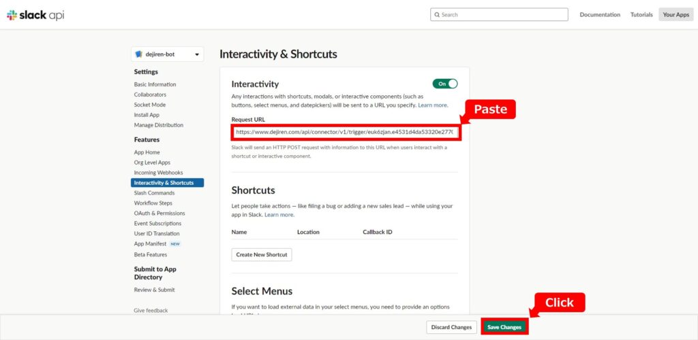Click the Submit to App Directory heading
This screenshot has height=340, width=698.
pyautogui.click(x=155, y=273)
